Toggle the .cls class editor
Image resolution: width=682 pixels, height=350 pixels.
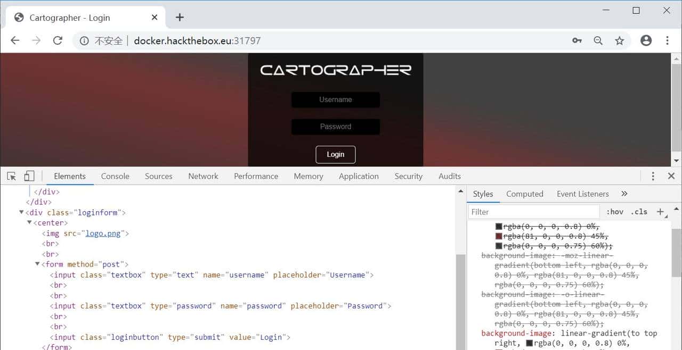click(637, 212)
